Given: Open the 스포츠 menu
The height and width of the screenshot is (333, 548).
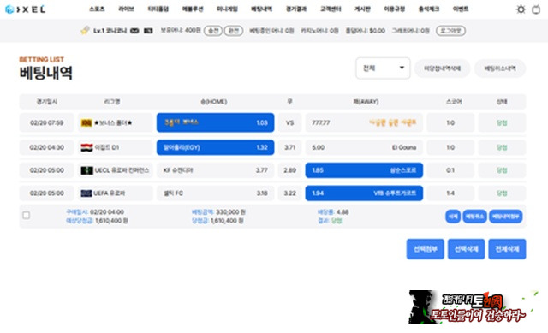Looking at the screenshot, I should tap(97, 9).
